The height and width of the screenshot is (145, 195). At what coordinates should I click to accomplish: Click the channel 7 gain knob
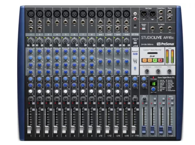point(83,40)
